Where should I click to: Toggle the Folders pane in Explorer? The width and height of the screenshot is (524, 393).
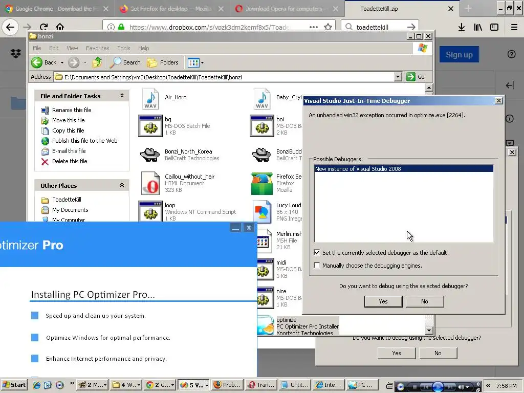163,62
